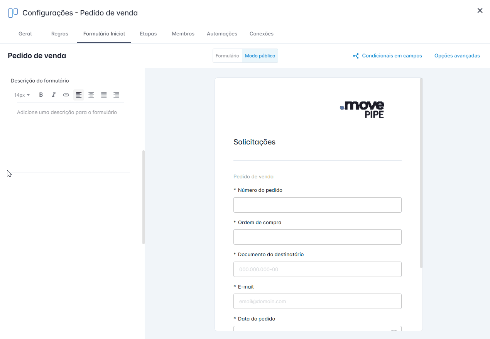Click the Pedido de venda page heading

click(37, 56)
